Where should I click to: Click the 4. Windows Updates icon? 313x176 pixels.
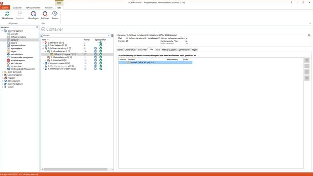pyautogui.click(x=46, y=63)
